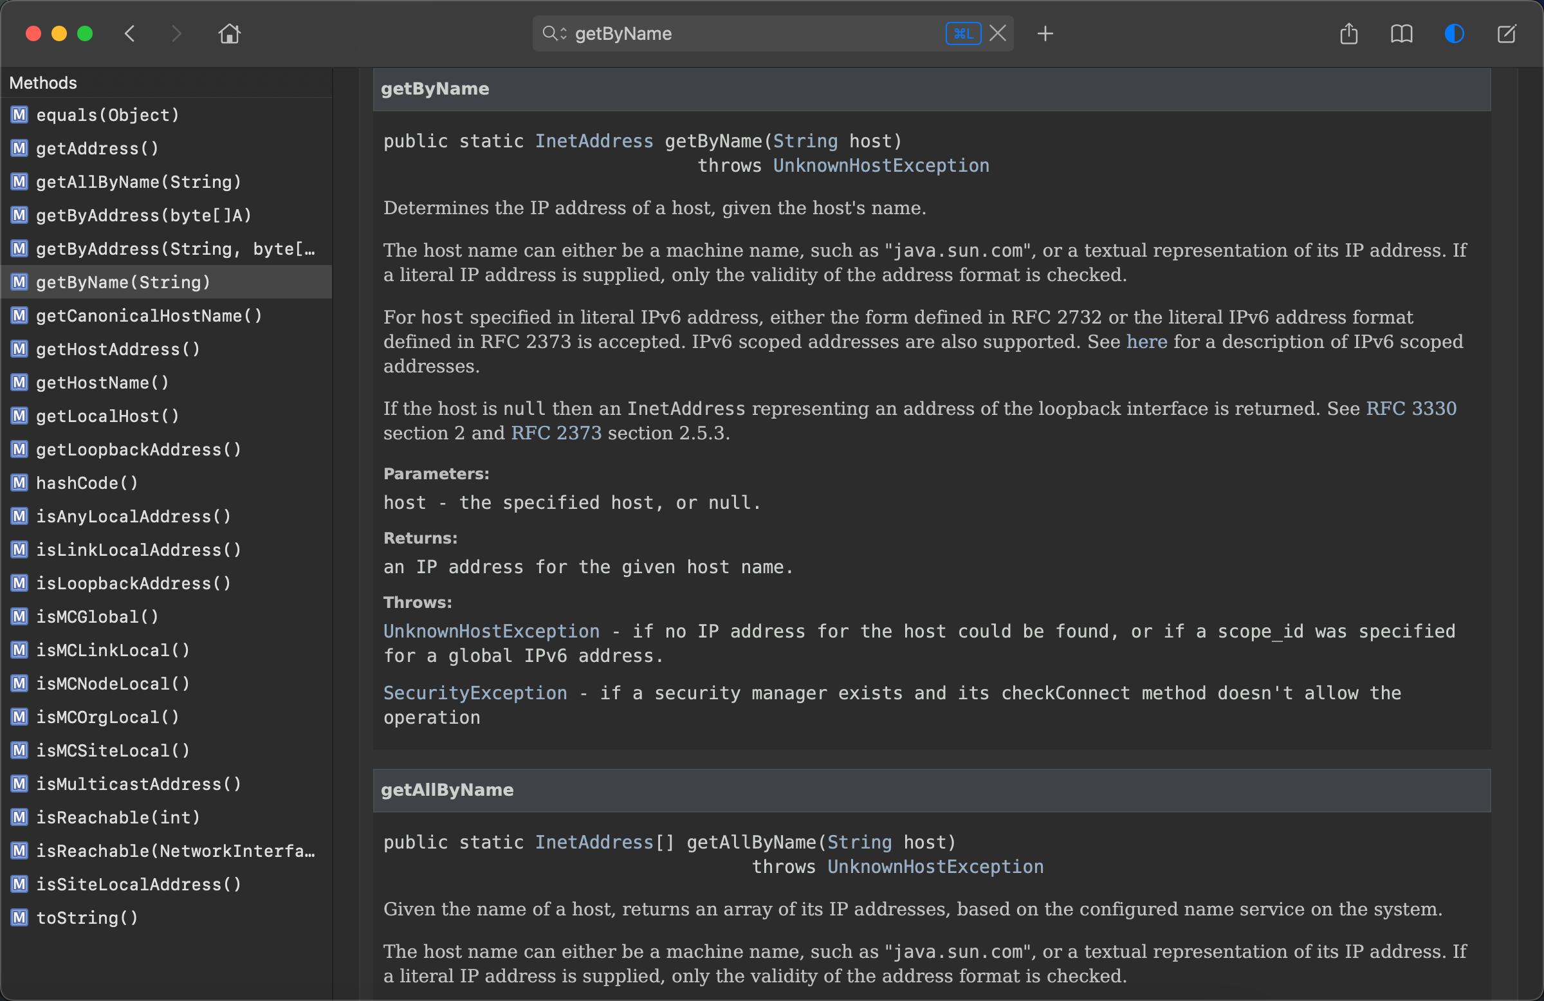
Task: Go forward to the next page
Action: click(175, 33)
